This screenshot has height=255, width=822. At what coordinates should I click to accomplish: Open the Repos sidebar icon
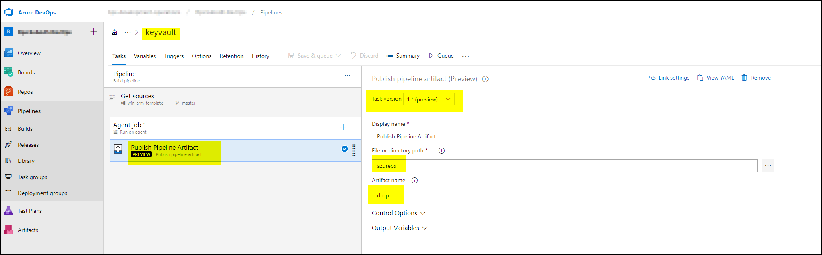8,92
